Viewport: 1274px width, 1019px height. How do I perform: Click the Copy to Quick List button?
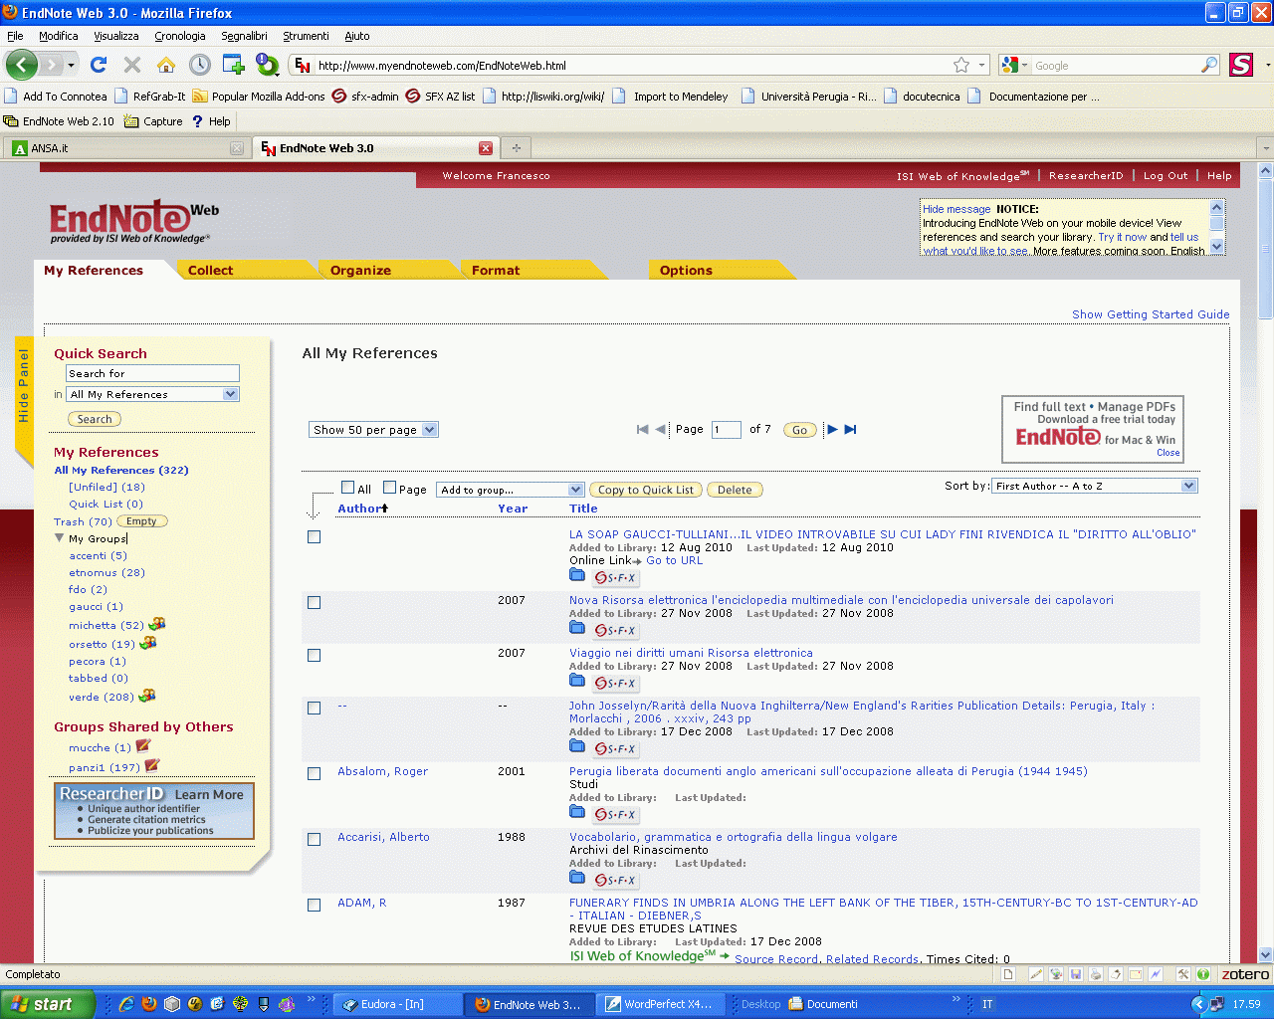(x=646, y=490)
